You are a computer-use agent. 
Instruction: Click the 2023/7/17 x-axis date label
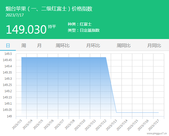[x=153, y=125]
